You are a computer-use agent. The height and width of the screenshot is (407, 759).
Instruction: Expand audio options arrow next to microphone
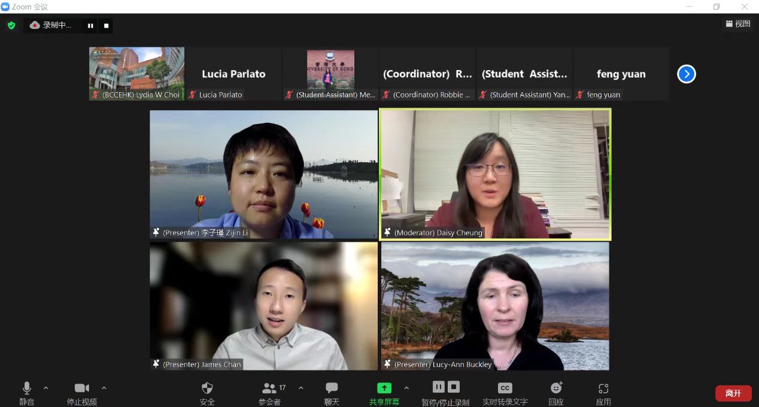(46, 388)
